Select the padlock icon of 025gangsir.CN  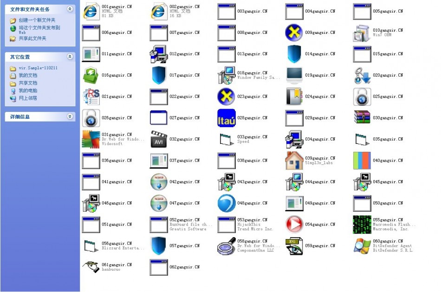(362, 97)
